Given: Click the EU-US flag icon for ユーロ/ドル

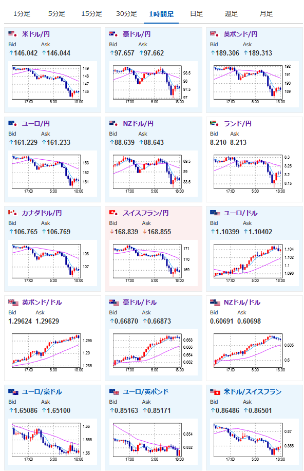Looking at the screenshot, I should pos(215,213).
